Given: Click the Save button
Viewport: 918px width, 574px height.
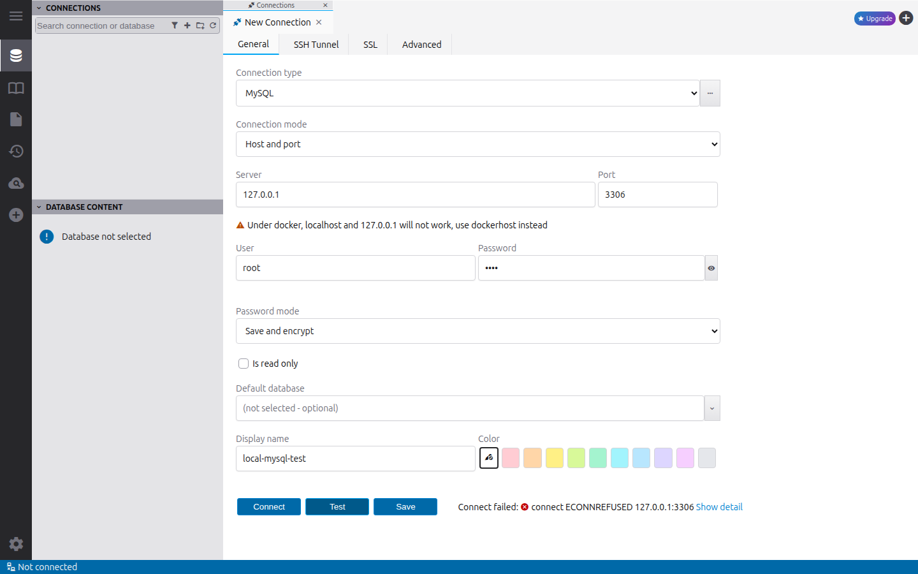Looking at the screenshot, I should coord(405,507).
